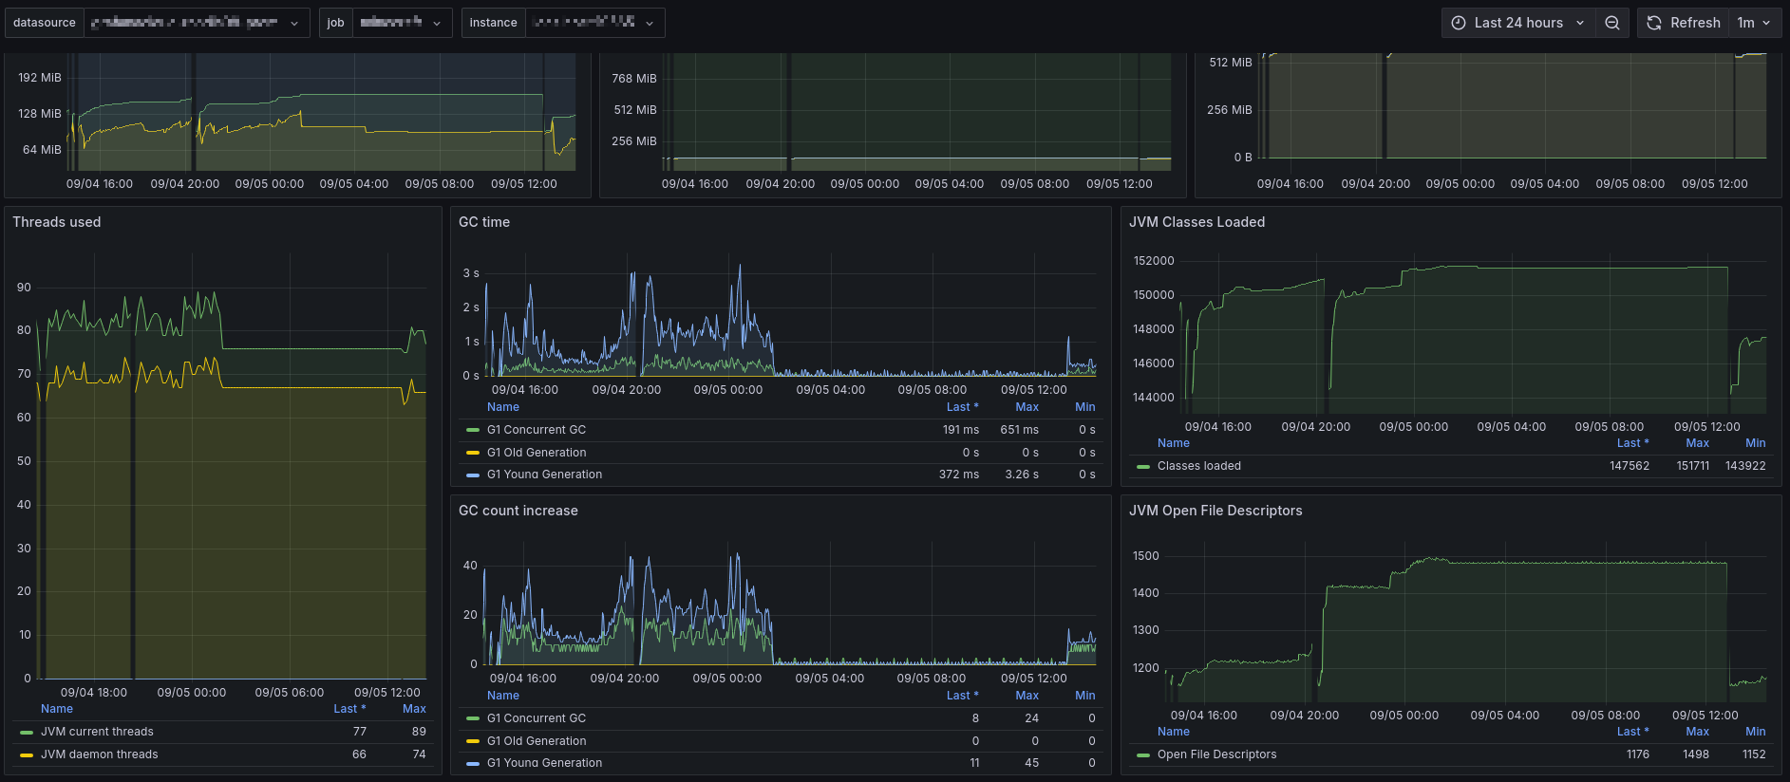Toggle JVM daemon threads series visibility
Viewport: 1790px width, 782px height.
pyautogui.click(x=99, y=754)
